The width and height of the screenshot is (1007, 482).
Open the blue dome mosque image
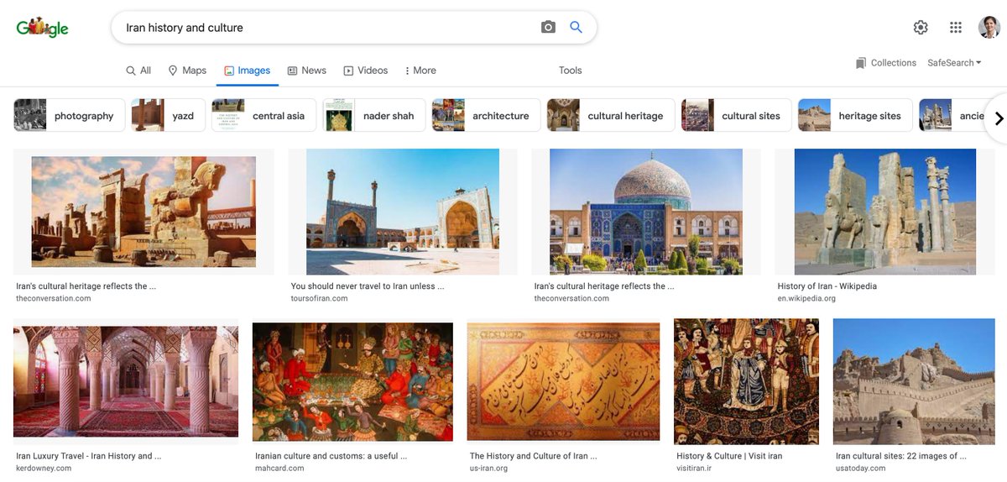click(x=646, y=212)
